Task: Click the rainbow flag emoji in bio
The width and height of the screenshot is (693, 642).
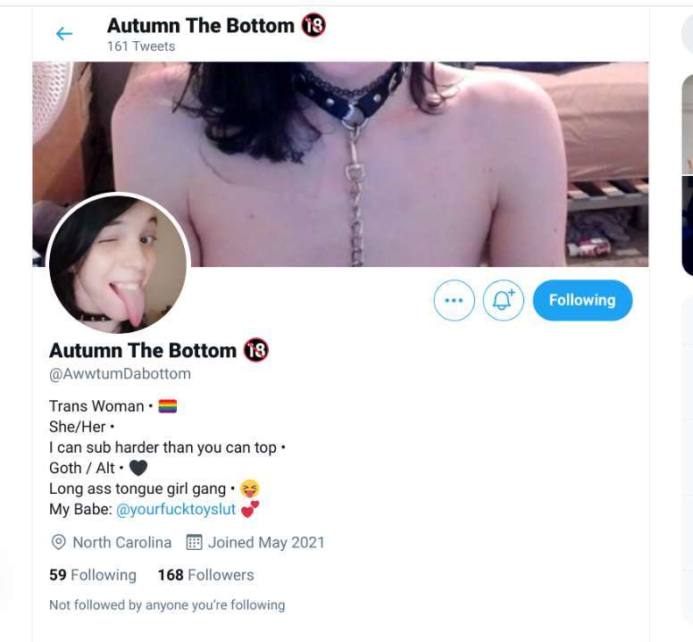Action: tap(168, 406)
